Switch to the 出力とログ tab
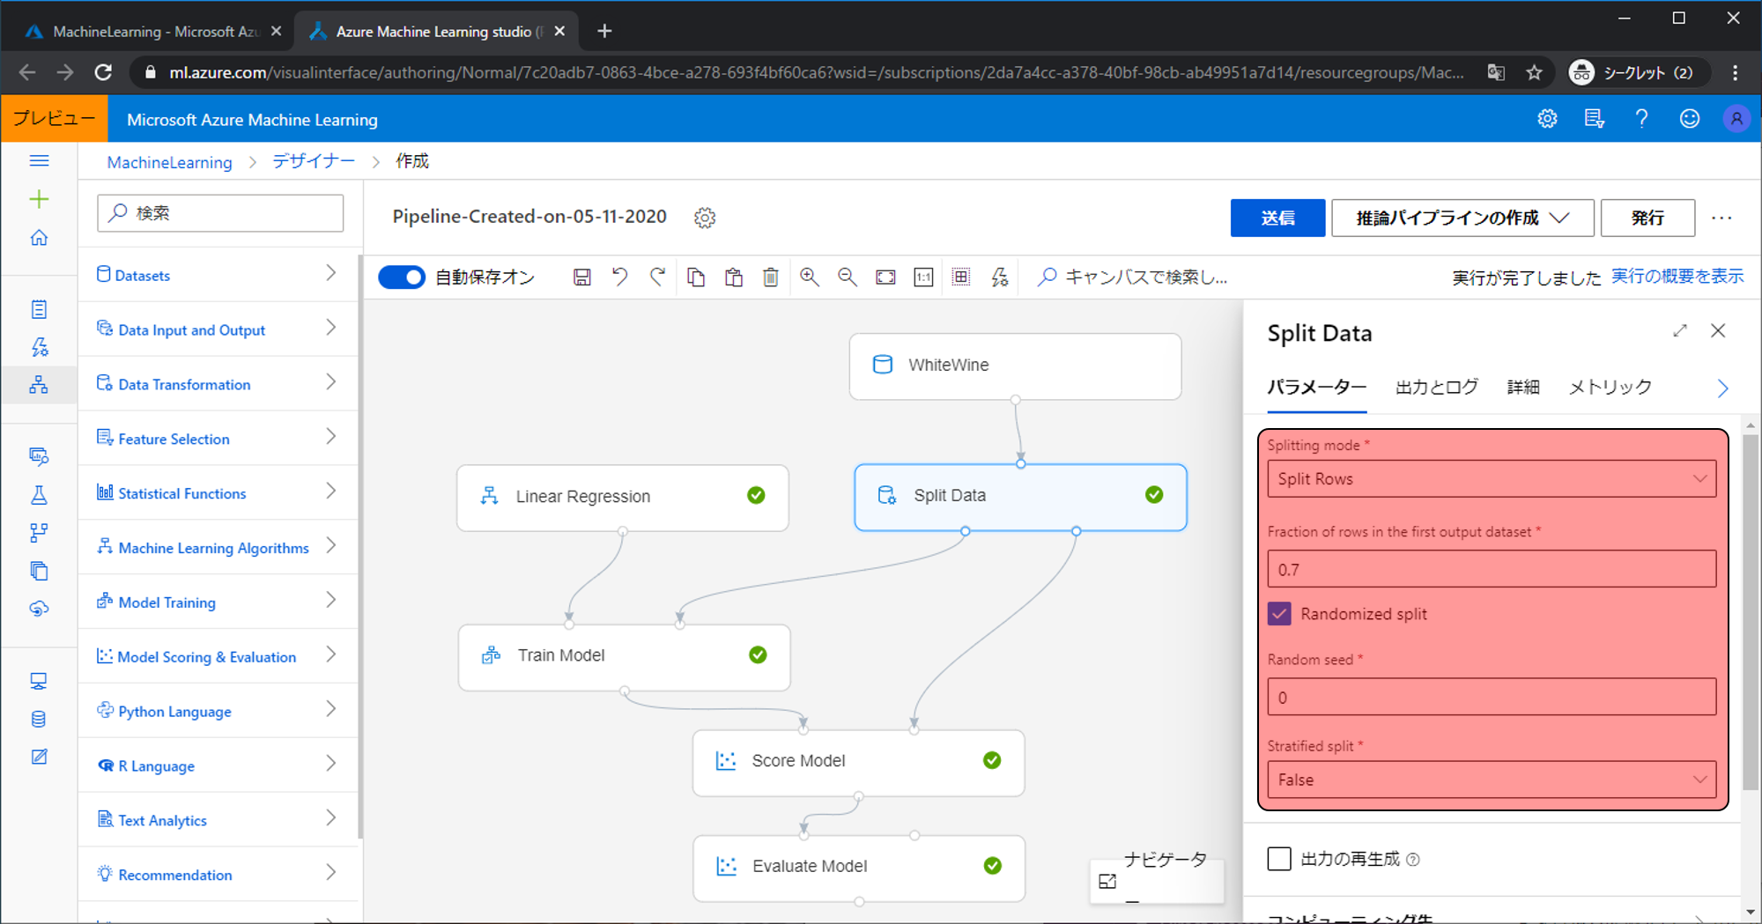 tap(1436, 387)
